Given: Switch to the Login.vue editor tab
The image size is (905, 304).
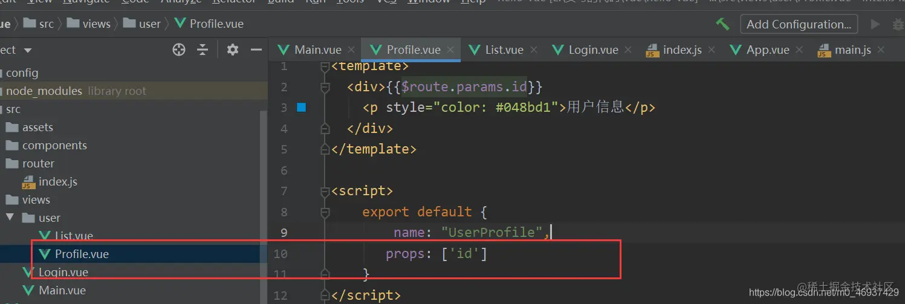Looking at the screenshot, I should pyautogui.click(x=586, y=50).
